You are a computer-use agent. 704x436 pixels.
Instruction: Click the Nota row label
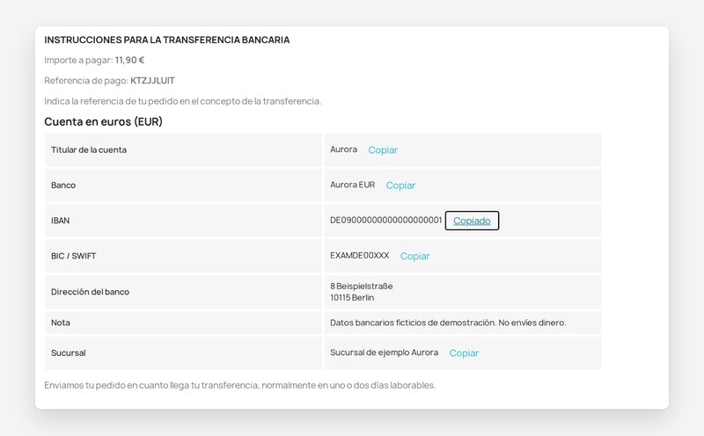point(61,323)
